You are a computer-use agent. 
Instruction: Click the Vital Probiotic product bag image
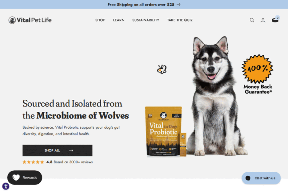point(163,132)
